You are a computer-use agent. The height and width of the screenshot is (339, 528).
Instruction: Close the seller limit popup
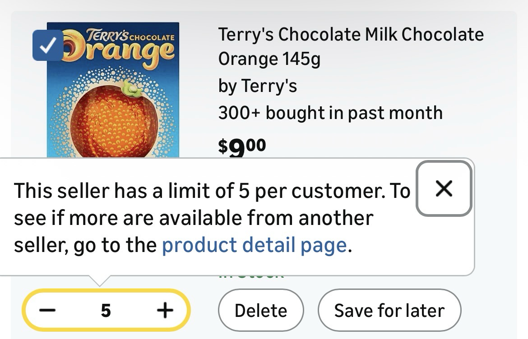coord(444,188)
